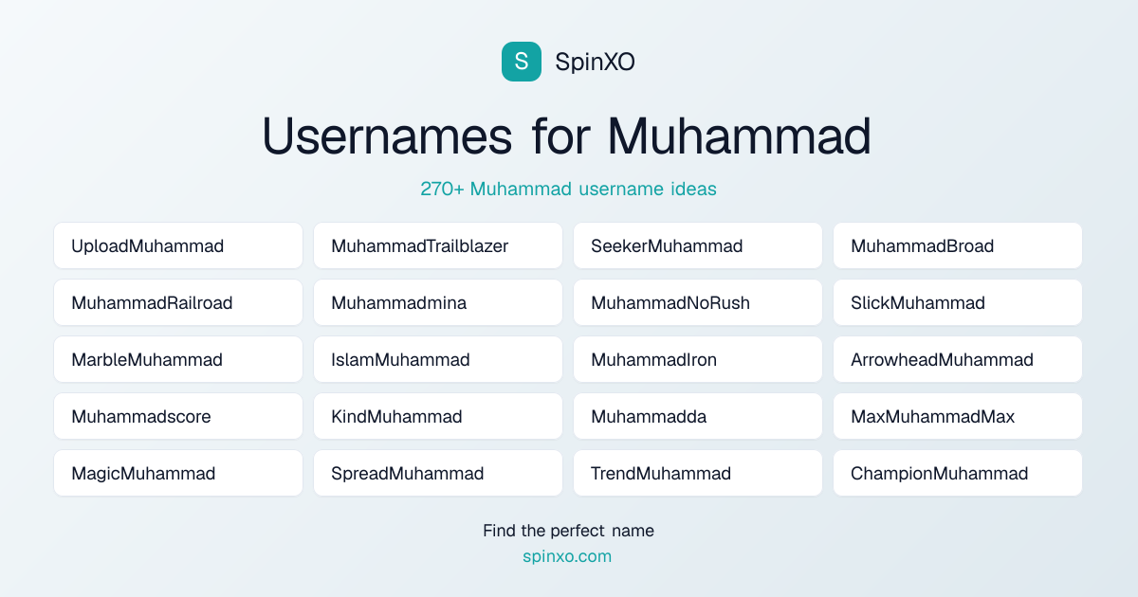
Task: Click the Usernames for Muhammad heading
Action: pos(567,136)
